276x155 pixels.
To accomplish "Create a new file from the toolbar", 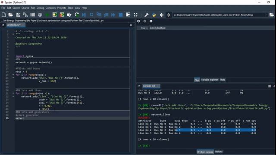I will click(x=4, y=15).
